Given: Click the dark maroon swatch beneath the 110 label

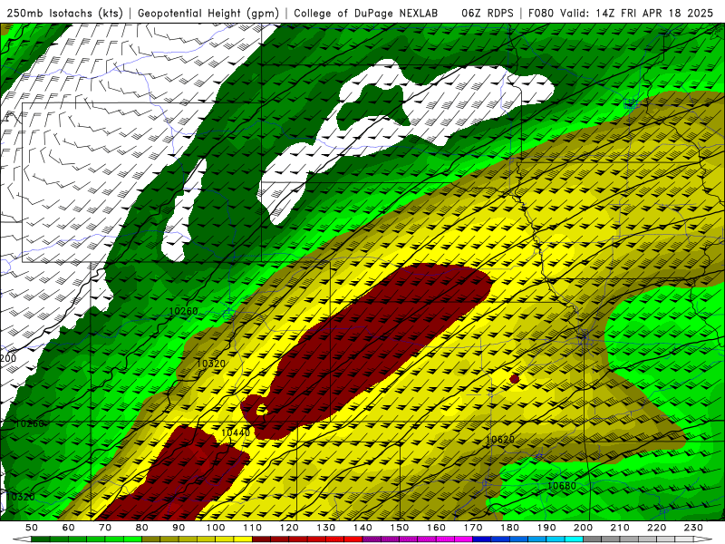Looking at the screenshot, I should coord(261,539).
